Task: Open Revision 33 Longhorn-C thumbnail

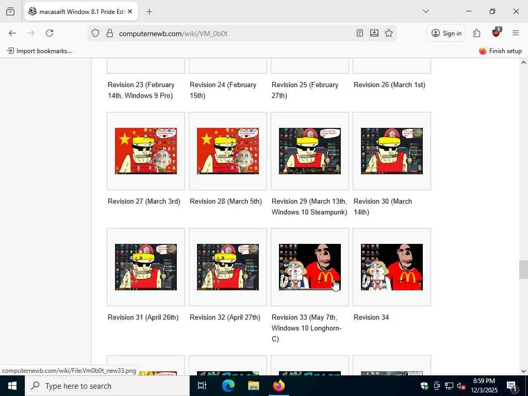Action: click(x=310, y=267)
